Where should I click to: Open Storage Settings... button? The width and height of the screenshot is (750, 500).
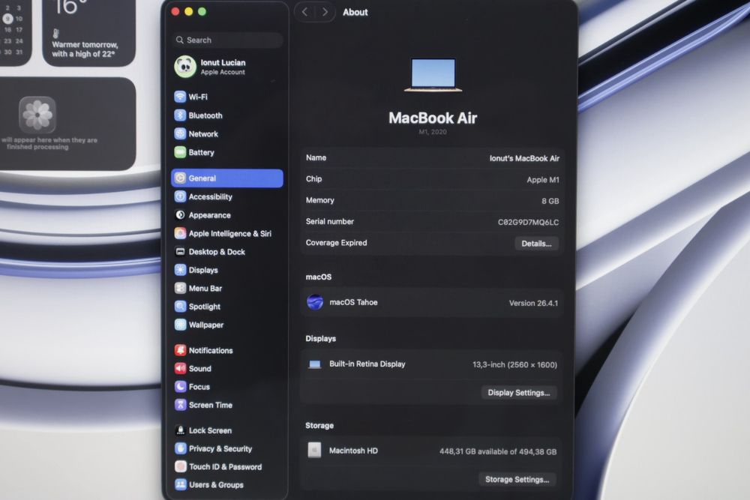point(517,480)
